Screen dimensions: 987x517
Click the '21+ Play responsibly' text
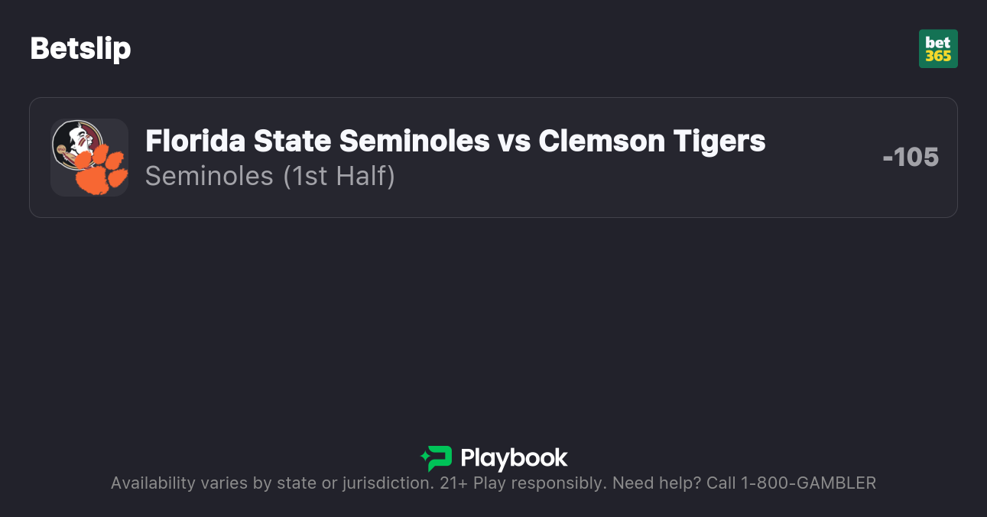click(523, 483)
